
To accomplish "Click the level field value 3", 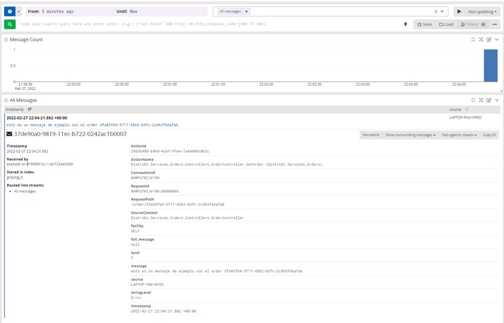I will point(132,258).
